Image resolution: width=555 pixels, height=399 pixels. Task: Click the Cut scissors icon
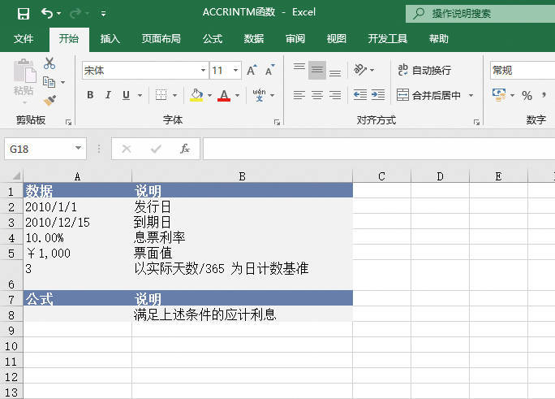(49, 63)
